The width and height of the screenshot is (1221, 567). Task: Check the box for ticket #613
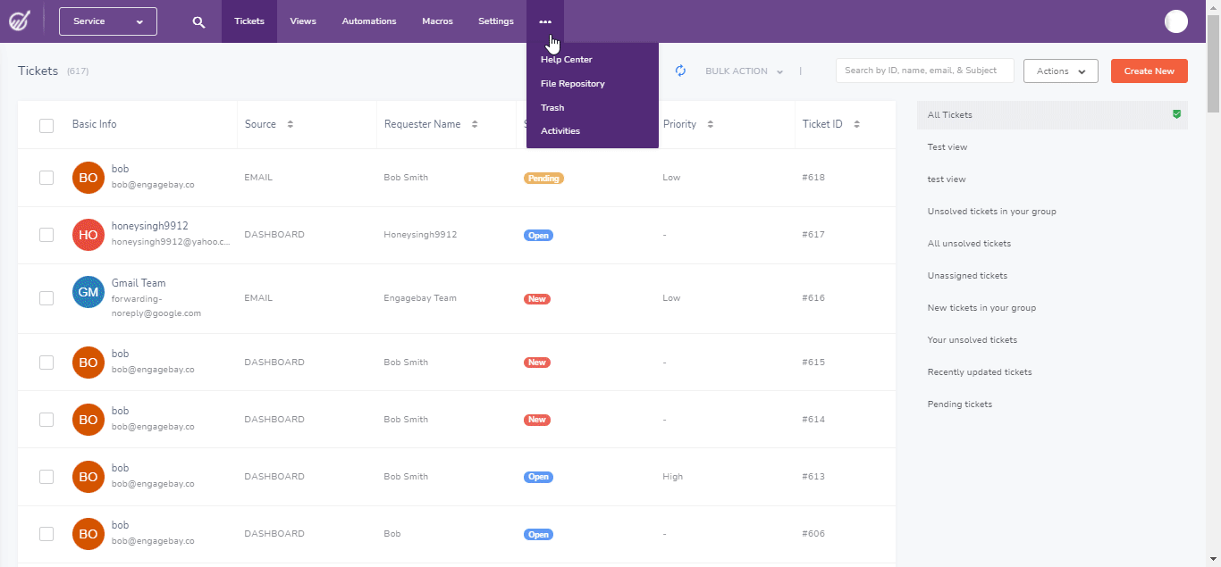[x=46, y=477]
